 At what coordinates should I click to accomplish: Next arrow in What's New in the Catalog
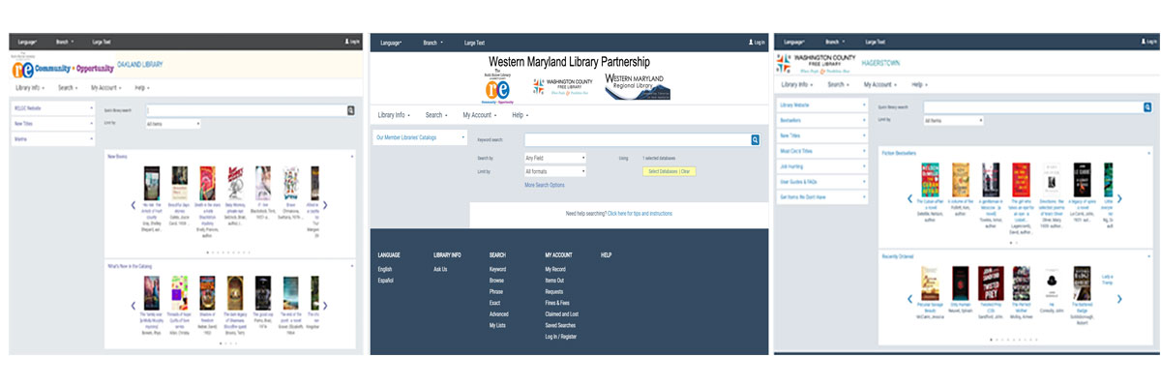pos(325,306)
